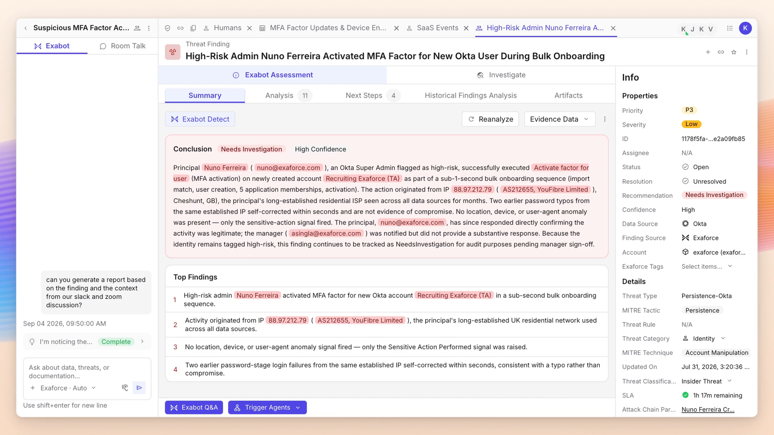Open the purple K user avatar
The height and width of the screenshot is (435, 774).
click(745, 28)
